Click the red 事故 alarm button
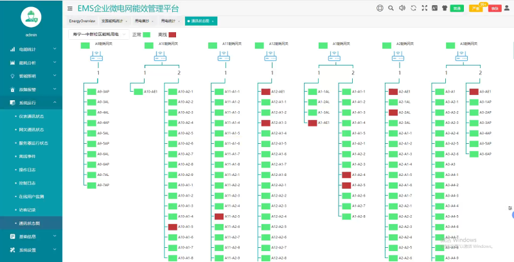514x262 pixels. tap(495, 9)
